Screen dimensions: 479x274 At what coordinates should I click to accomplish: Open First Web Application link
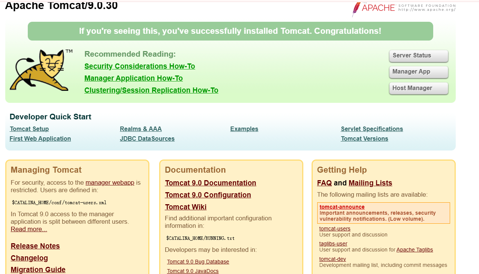point(40,139)
